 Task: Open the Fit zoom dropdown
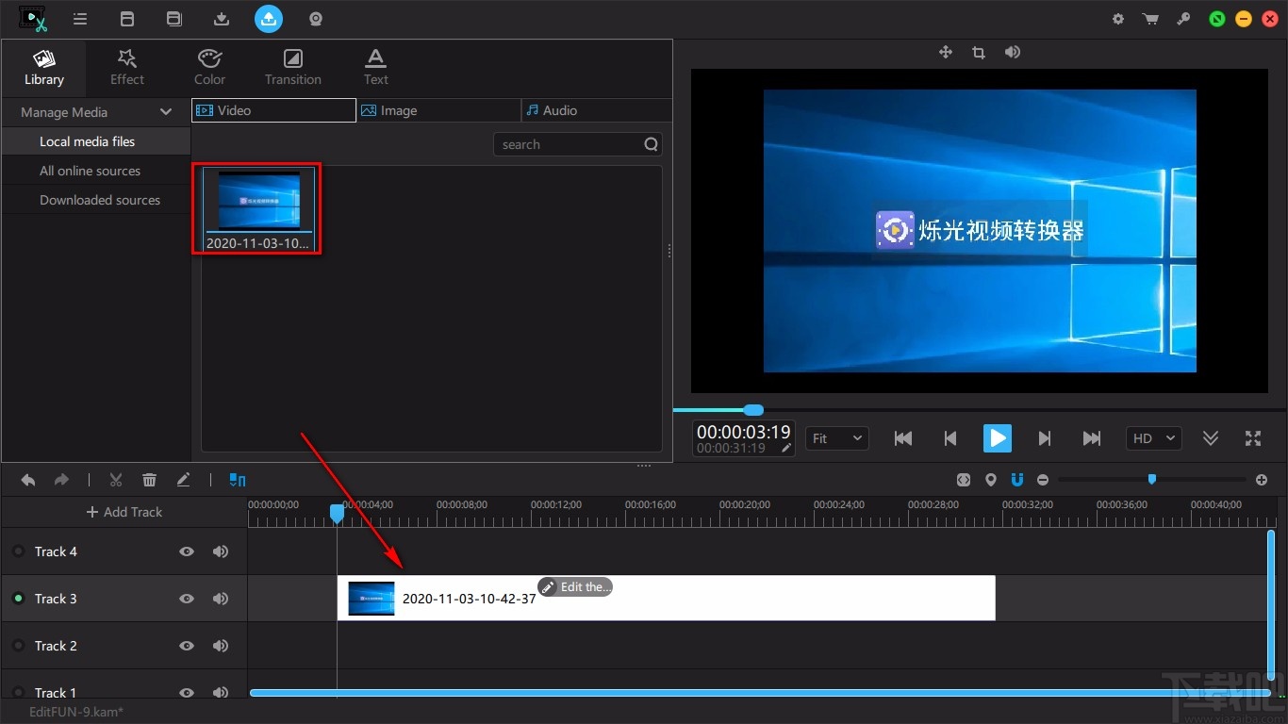pyautogui.click(x=836, y=438)
